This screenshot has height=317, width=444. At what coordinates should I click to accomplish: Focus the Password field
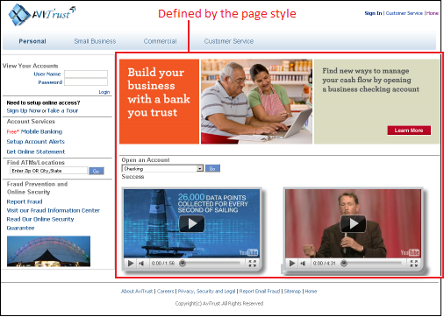(86, 82)
